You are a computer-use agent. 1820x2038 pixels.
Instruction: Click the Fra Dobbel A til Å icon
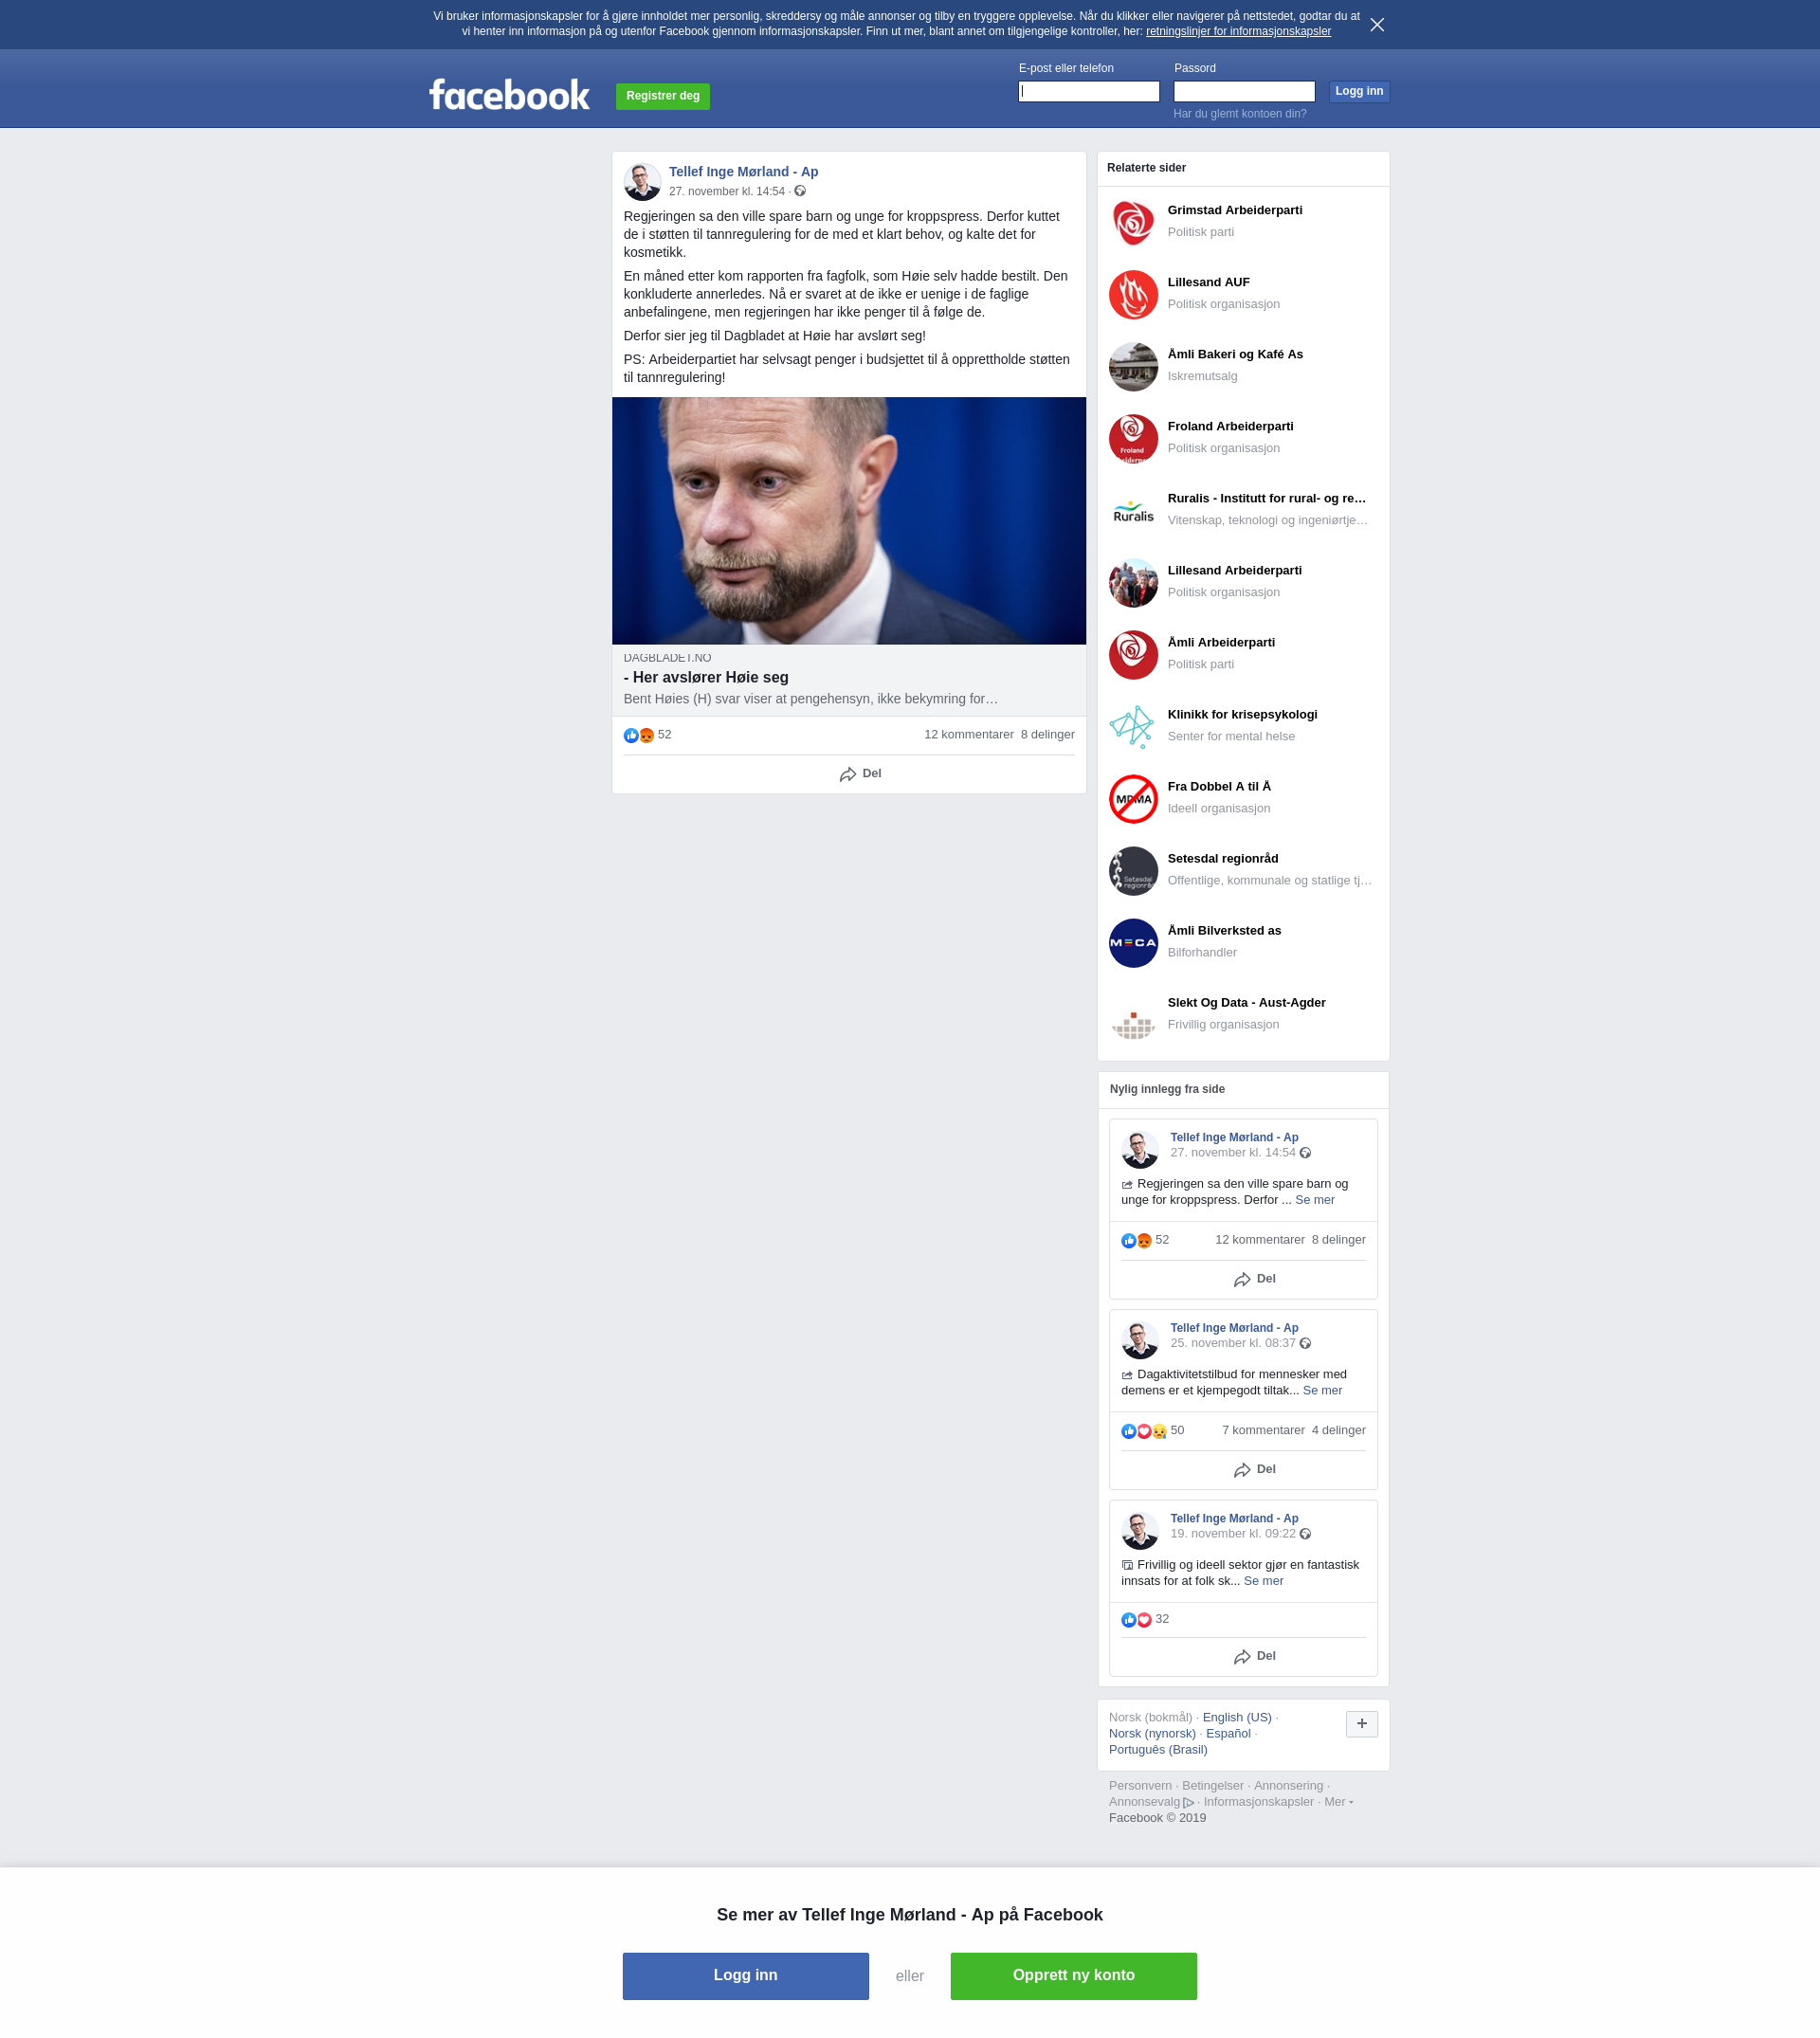tap(1133, 799)
